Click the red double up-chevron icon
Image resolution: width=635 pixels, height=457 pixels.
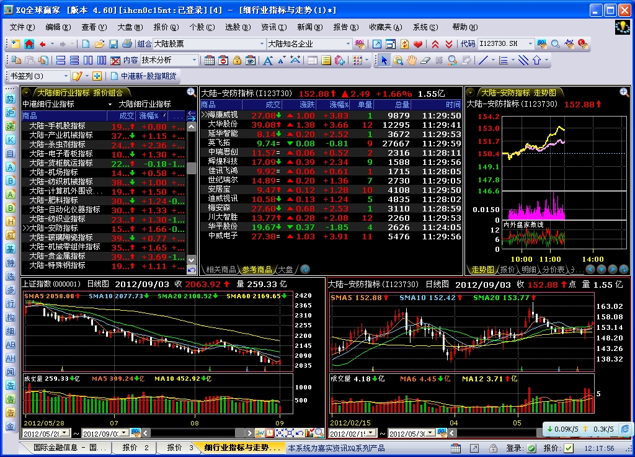tap(435, 44)
